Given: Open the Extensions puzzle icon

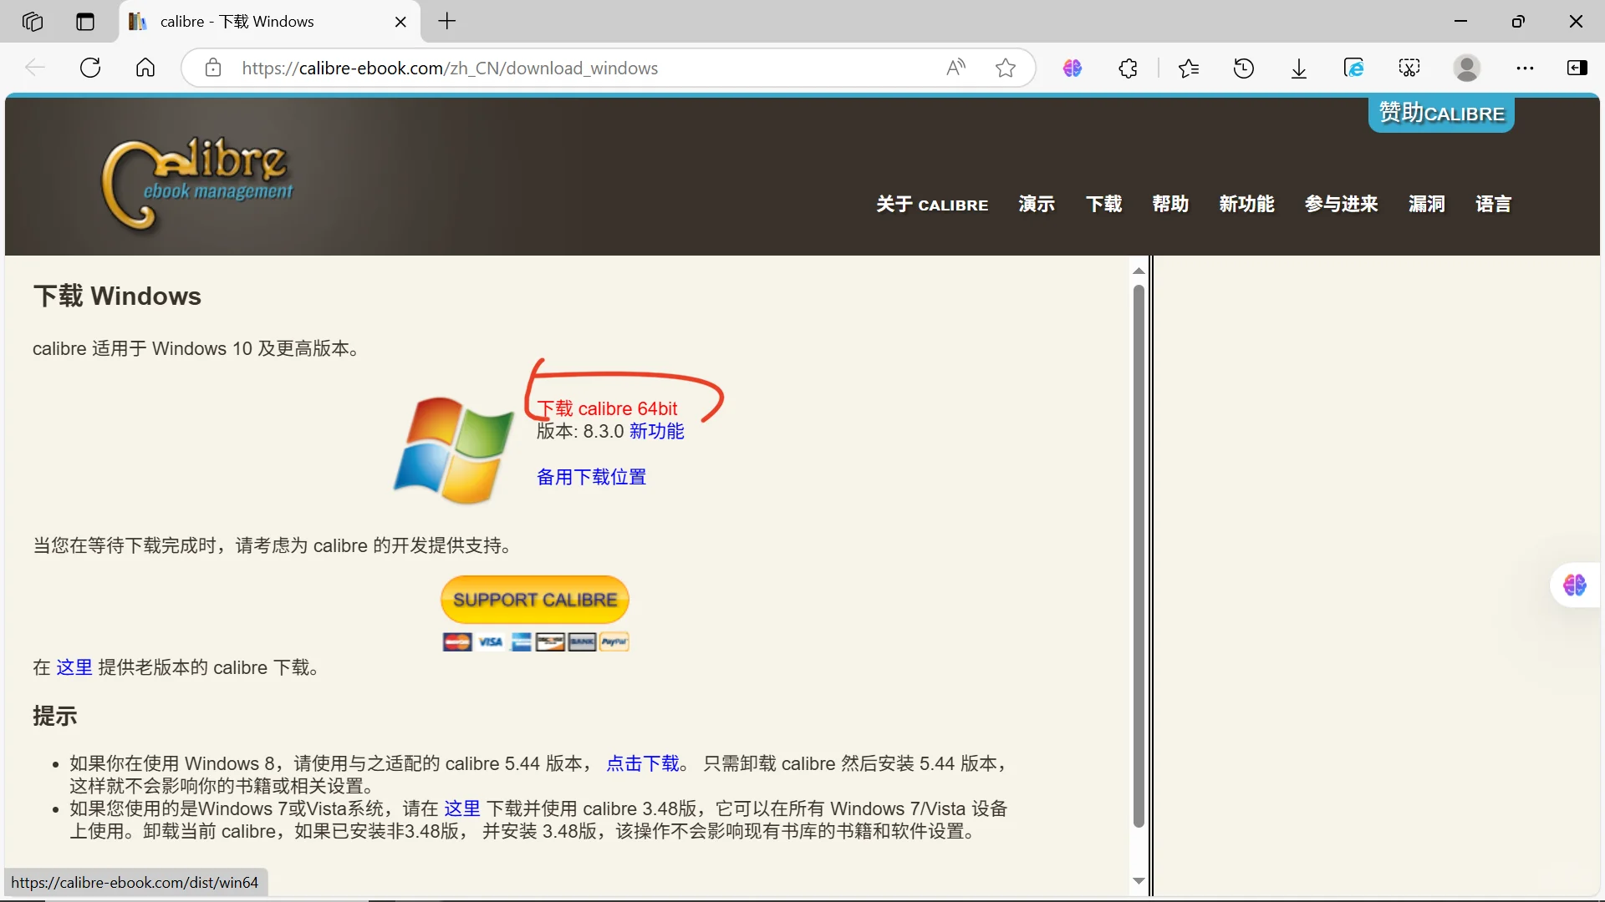Looking at the screenshot, I should [1128, 68].
